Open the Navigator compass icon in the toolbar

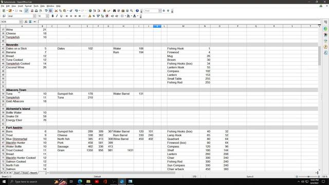(x=119, y=11)
